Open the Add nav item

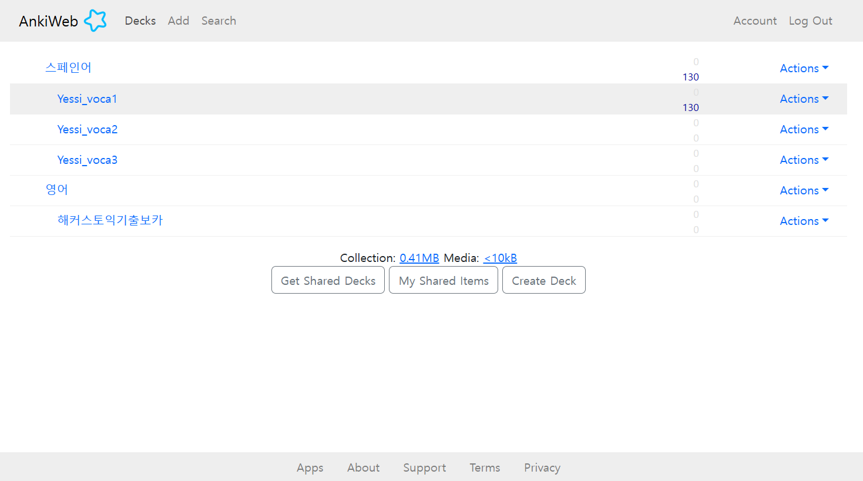click(x=179, y=21)
